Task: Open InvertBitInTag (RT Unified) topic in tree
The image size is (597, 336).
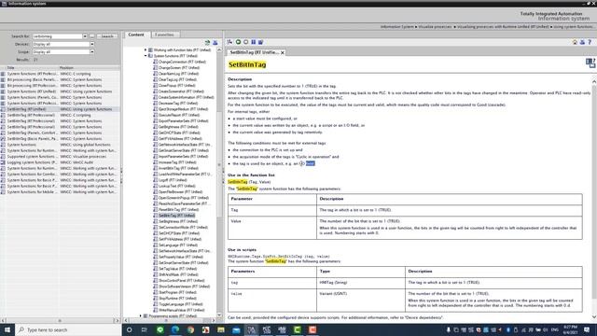Action: (178, 168)
